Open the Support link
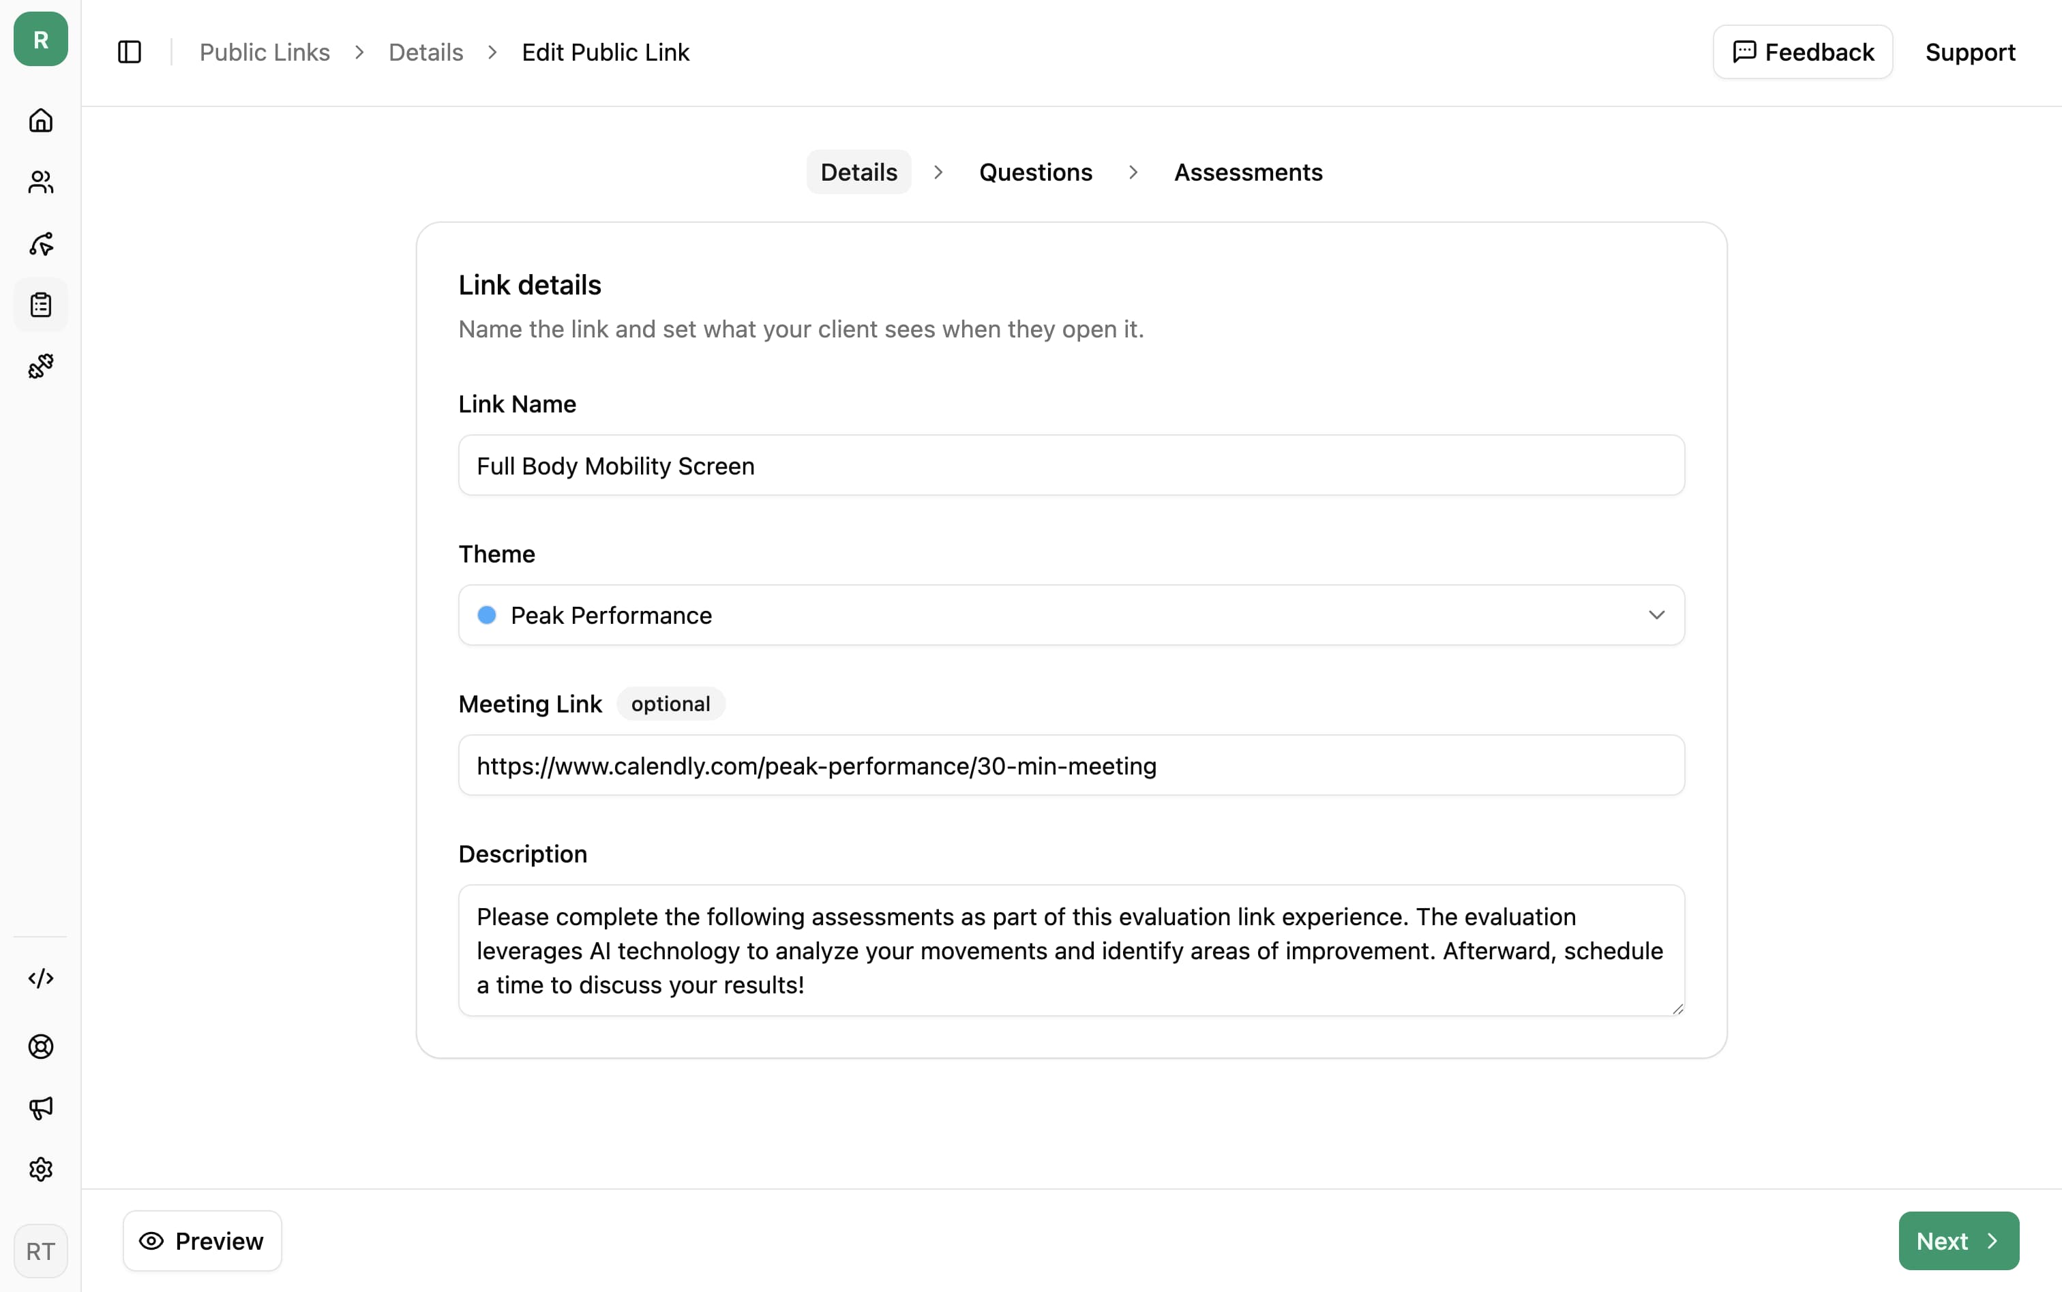2062x1292 pixels. [1970, 52]
